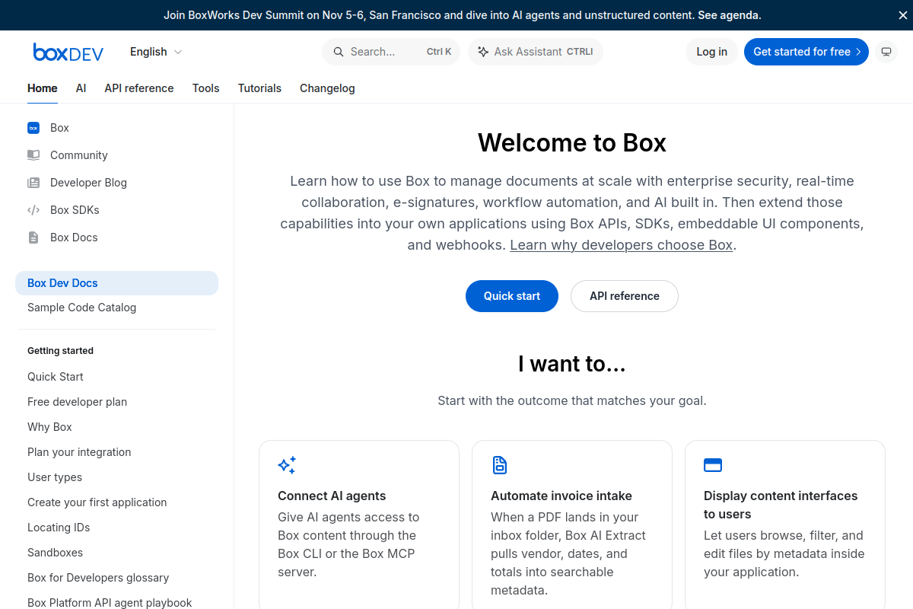
Task: Open Box Platform API agent playbook
Action: point(110,602)
